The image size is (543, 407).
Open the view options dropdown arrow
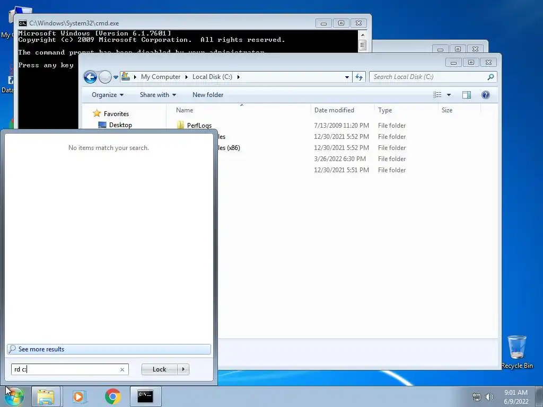449,95
